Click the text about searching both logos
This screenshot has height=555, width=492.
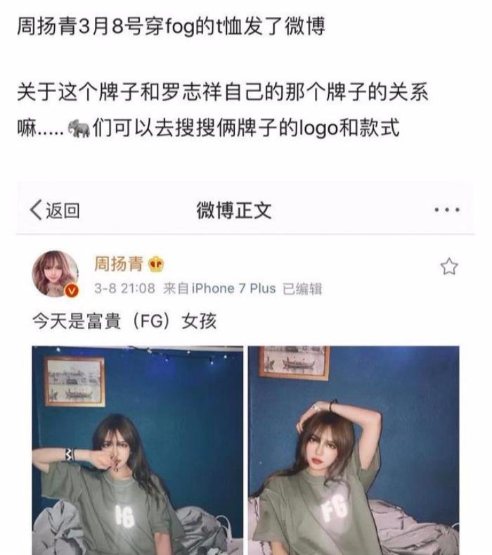point(245,128)
